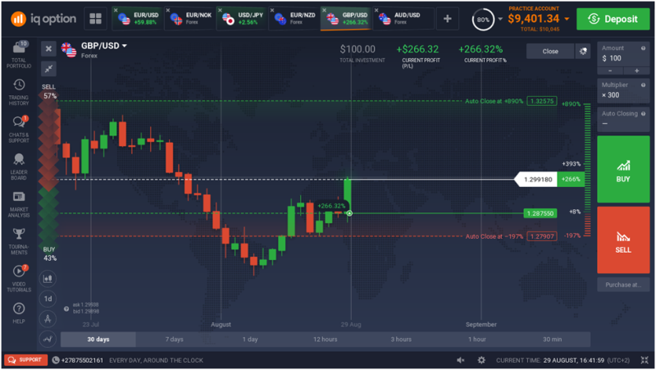Close the EUR/USD asset tab
This screenshot has width=656, height=370.
click(116, 11)
